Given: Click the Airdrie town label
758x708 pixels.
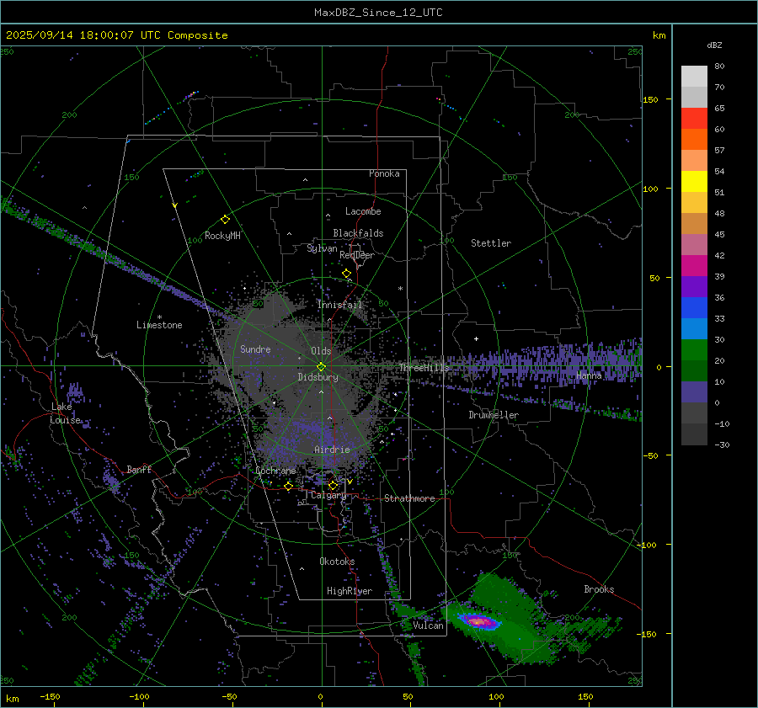Looking at the screenshot, I should (x=332, y=450).
